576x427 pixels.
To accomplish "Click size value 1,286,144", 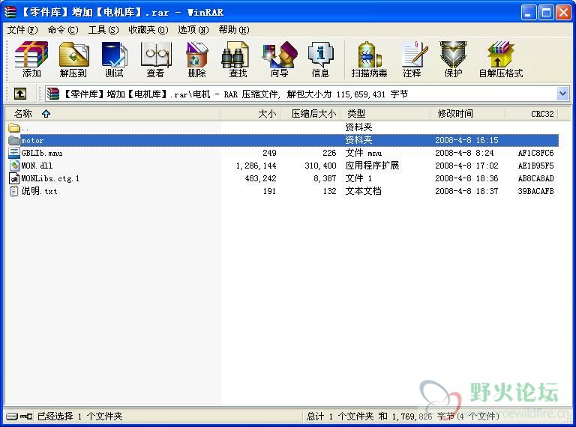I will [x=256, y=166].
